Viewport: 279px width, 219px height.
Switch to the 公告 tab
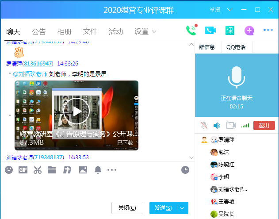coord(39,31)
